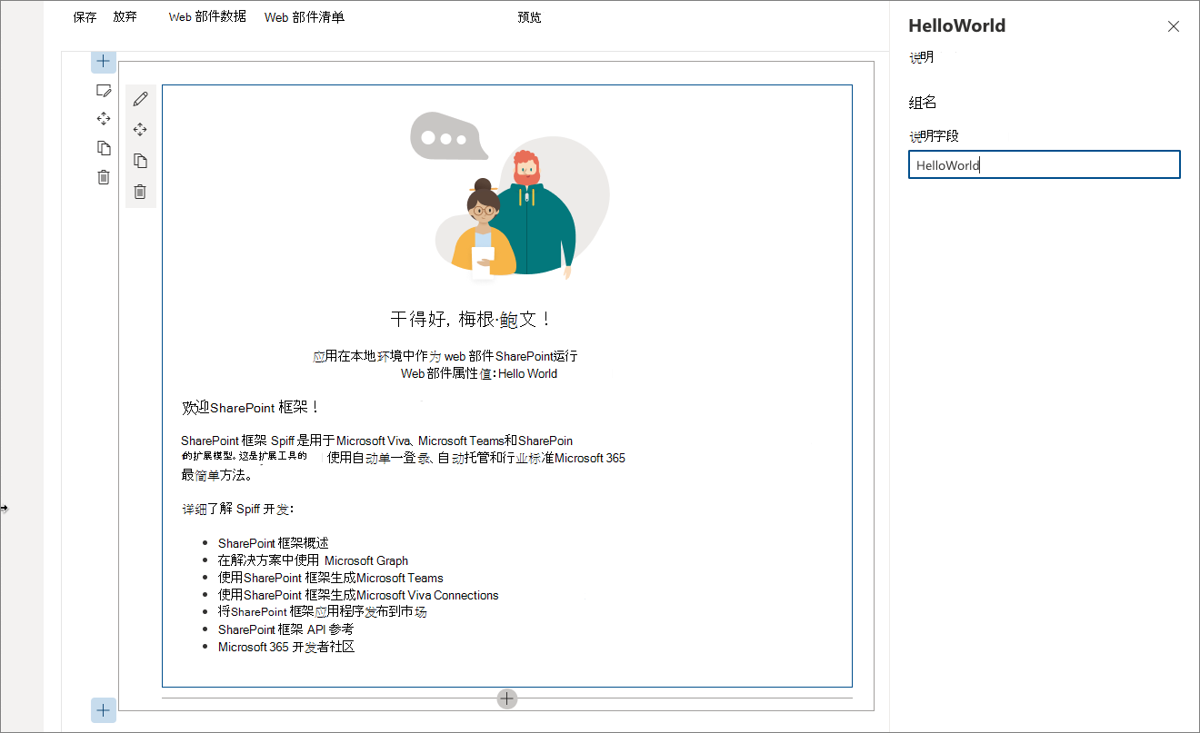1200x733 pixels.
Task: Click the gray add web part plus circle
Action: coord(507,698)
